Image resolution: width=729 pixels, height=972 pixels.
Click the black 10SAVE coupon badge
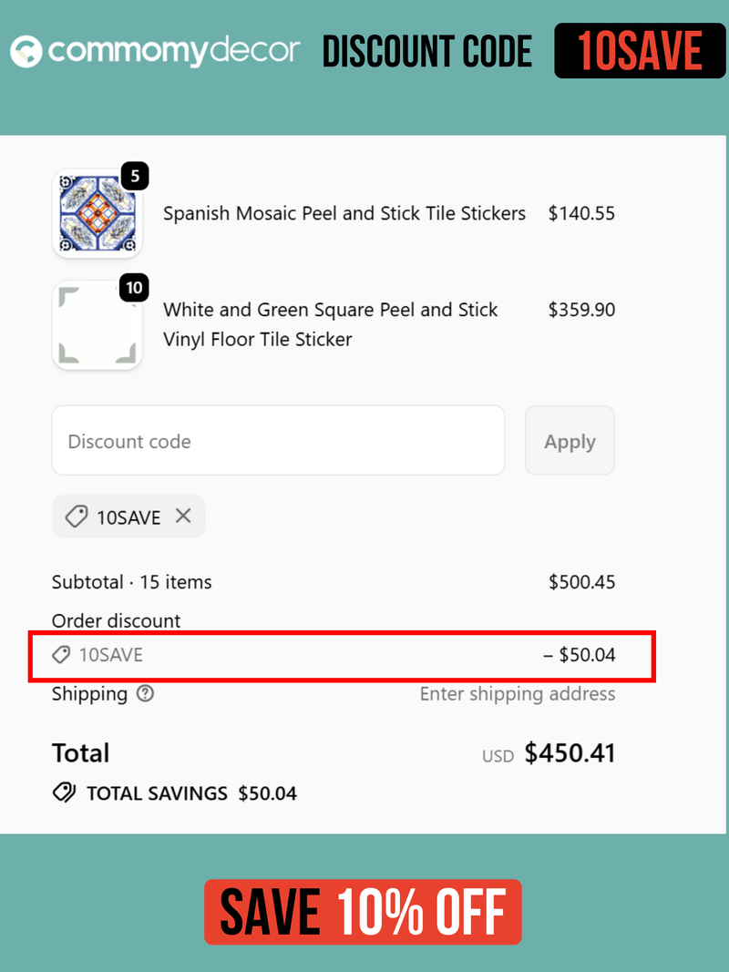[641, 51]
